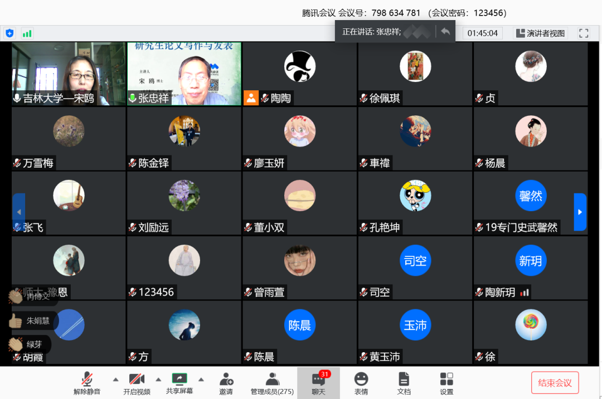Image resolution: width=602 pixels, height=399 pixels.
Task: Turn on the camera (开启视频)
Action: (x=137, y=383)
